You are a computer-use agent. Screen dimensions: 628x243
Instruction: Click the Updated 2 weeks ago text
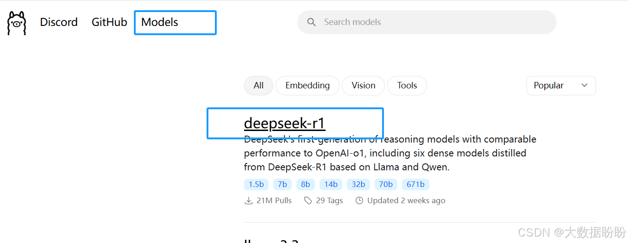[x=406, y=200]
